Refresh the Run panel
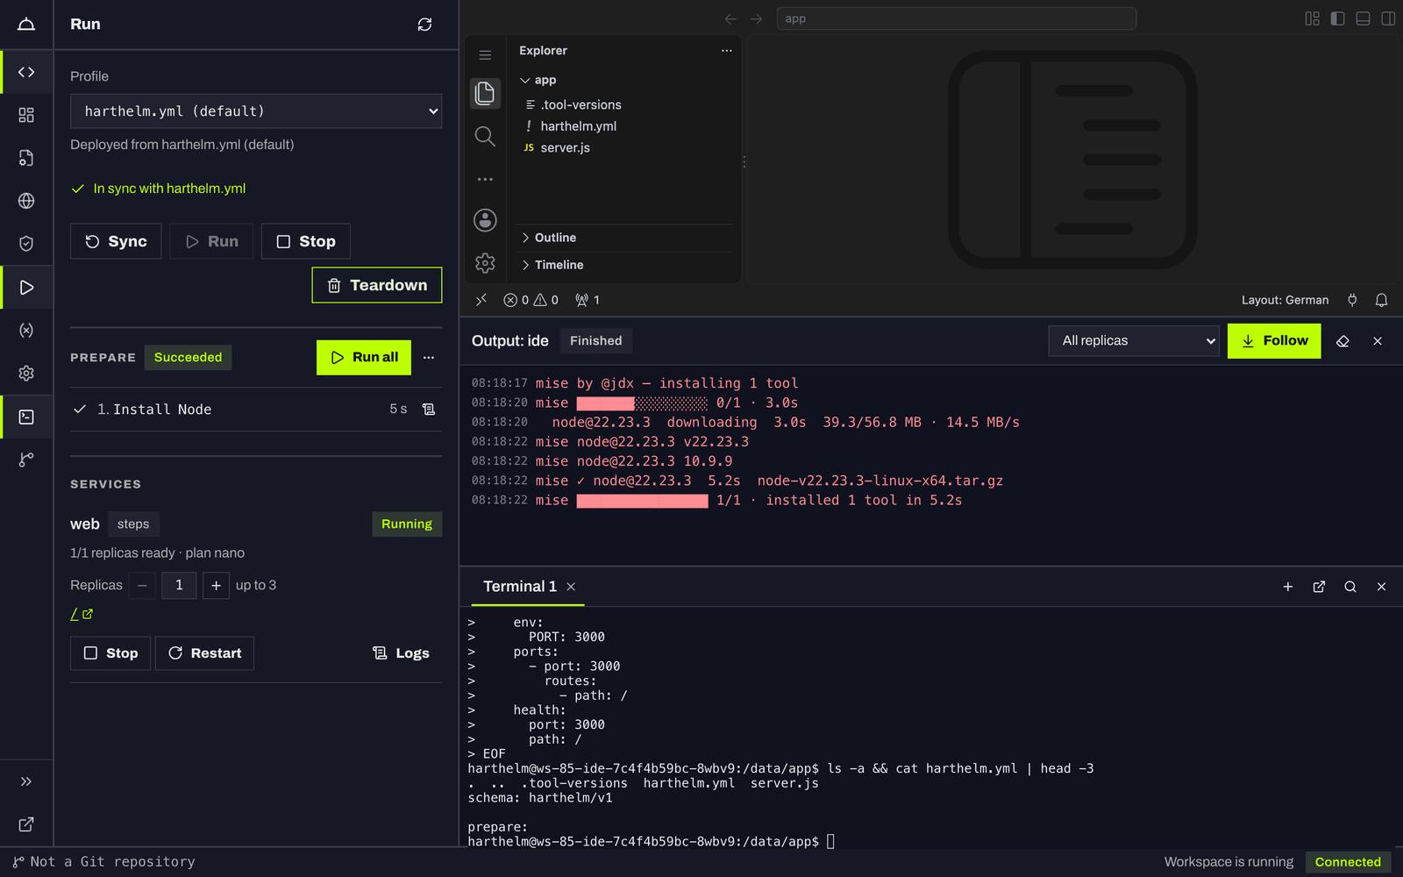 [x=424, y=25]
